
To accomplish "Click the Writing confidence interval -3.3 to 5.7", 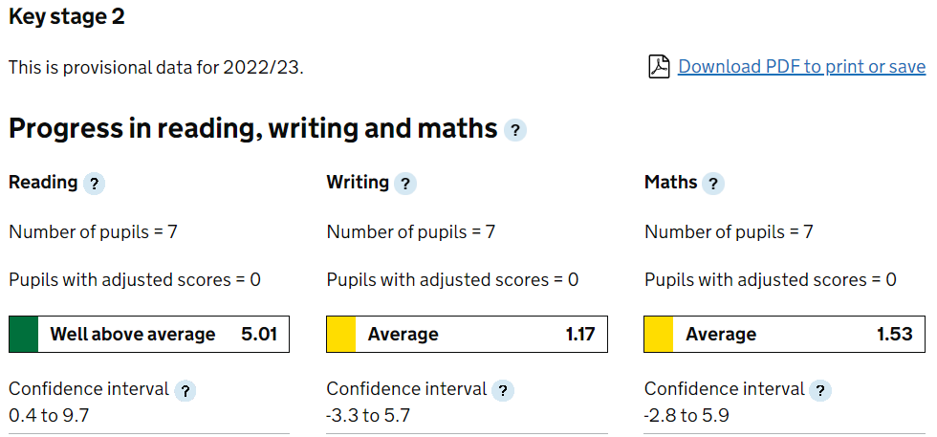I will click(x=368, y=415).
